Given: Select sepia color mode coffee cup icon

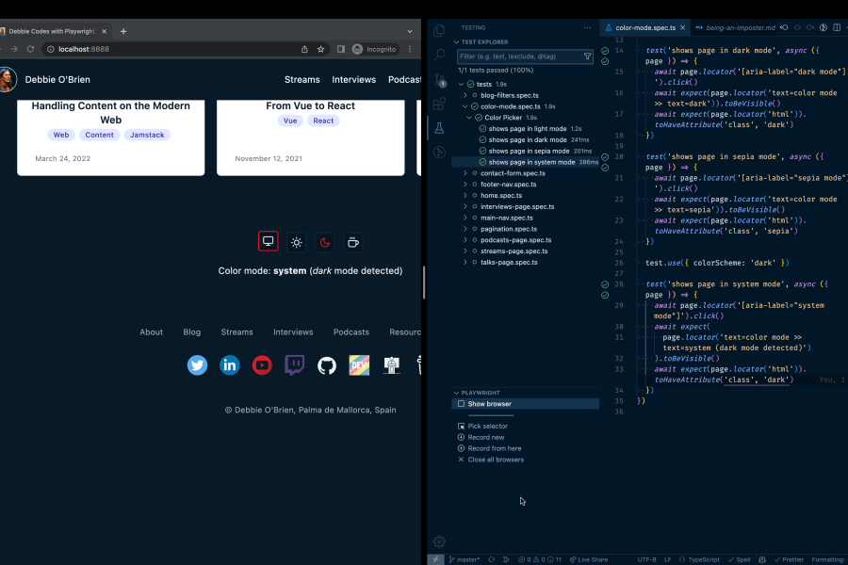Looking at the screenshot, I should [x=353, y=242].
